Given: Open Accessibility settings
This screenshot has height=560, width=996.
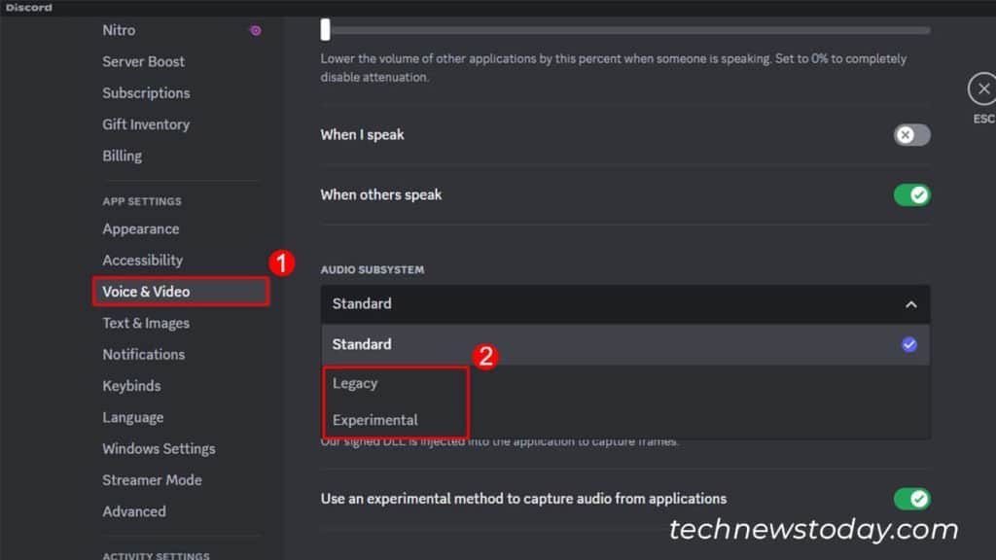Looking at the screenshot, I should tap(142, 260).
